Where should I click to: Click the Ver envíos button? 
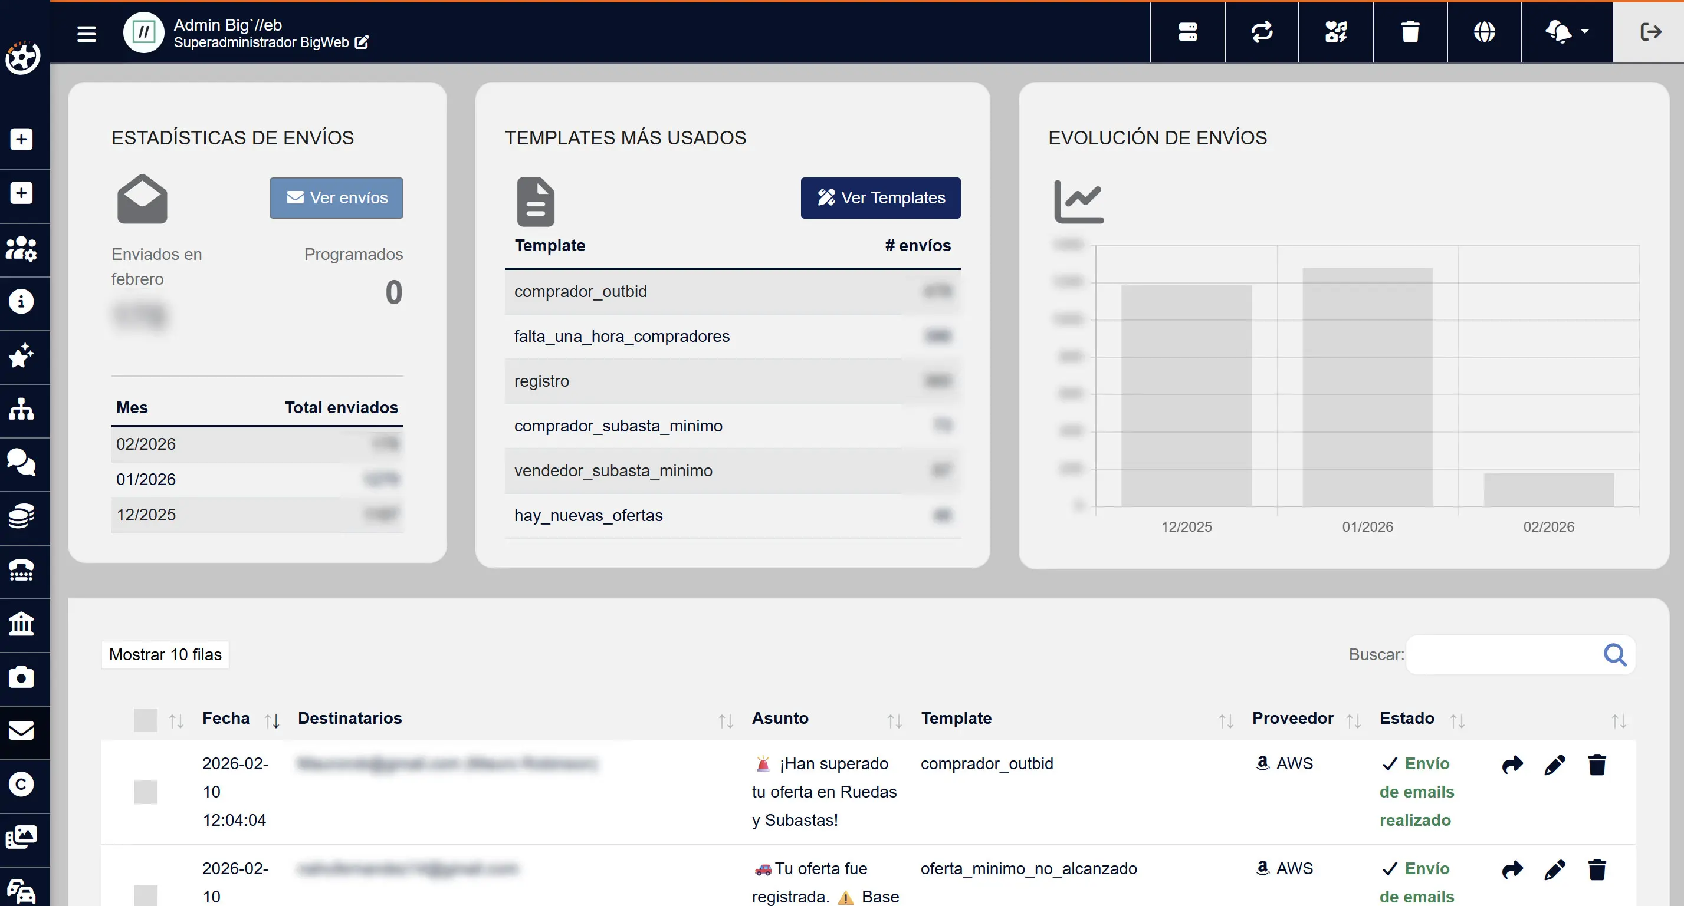tap(336, 198)
